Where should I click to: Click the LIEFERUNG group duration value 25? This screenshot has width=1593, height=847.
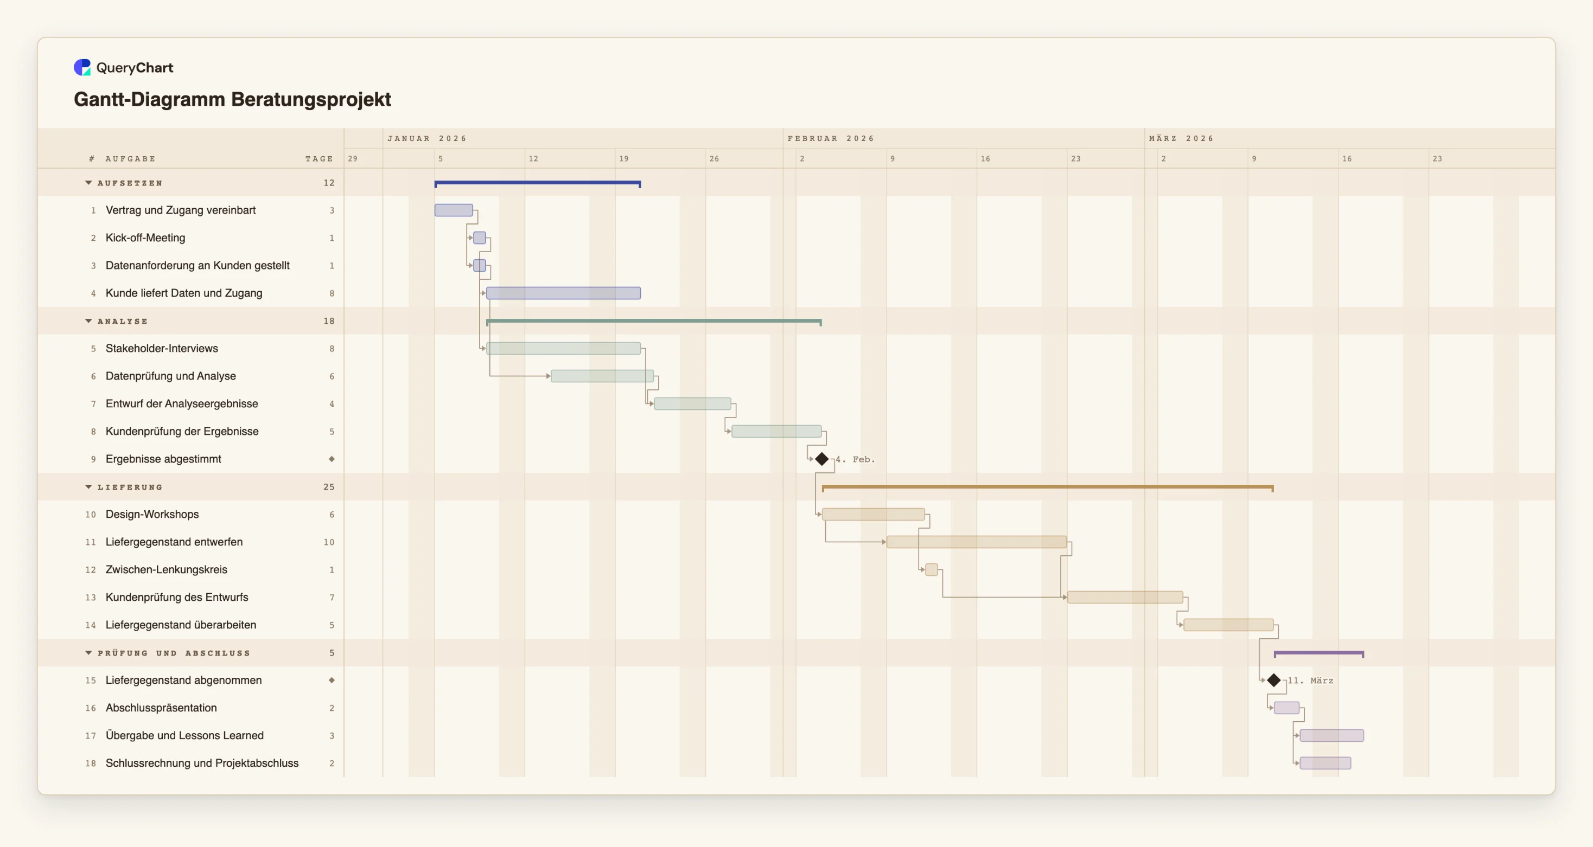(329, 487)
